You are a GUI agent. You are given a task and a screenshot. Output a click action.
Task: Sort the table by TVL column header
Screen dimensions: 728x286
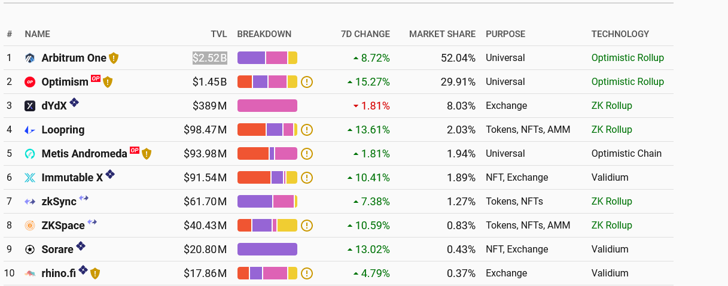[x=219, y=34]
